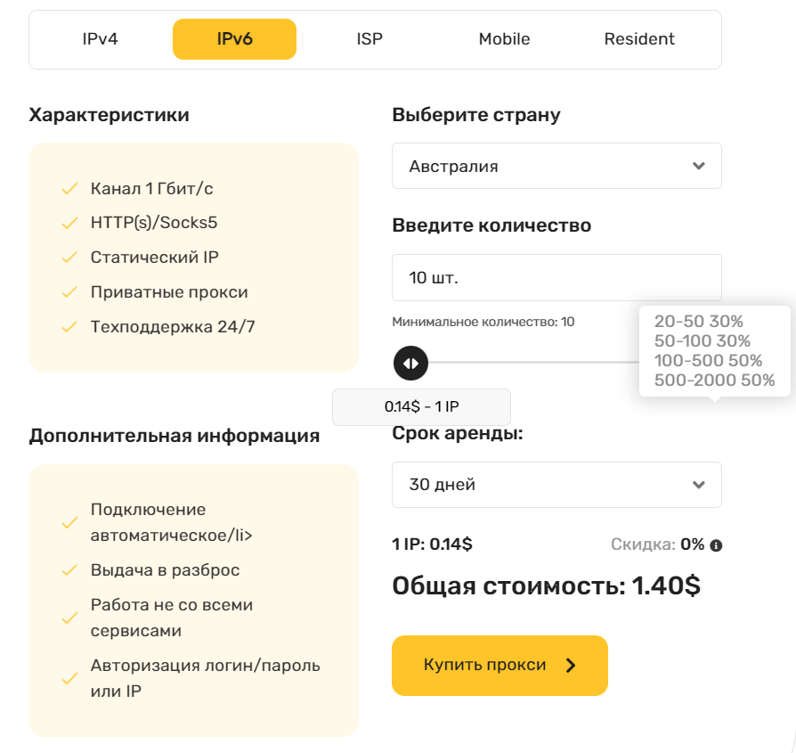Click checkmark beside Статический IP
The image size is (796, 753).
69,258
